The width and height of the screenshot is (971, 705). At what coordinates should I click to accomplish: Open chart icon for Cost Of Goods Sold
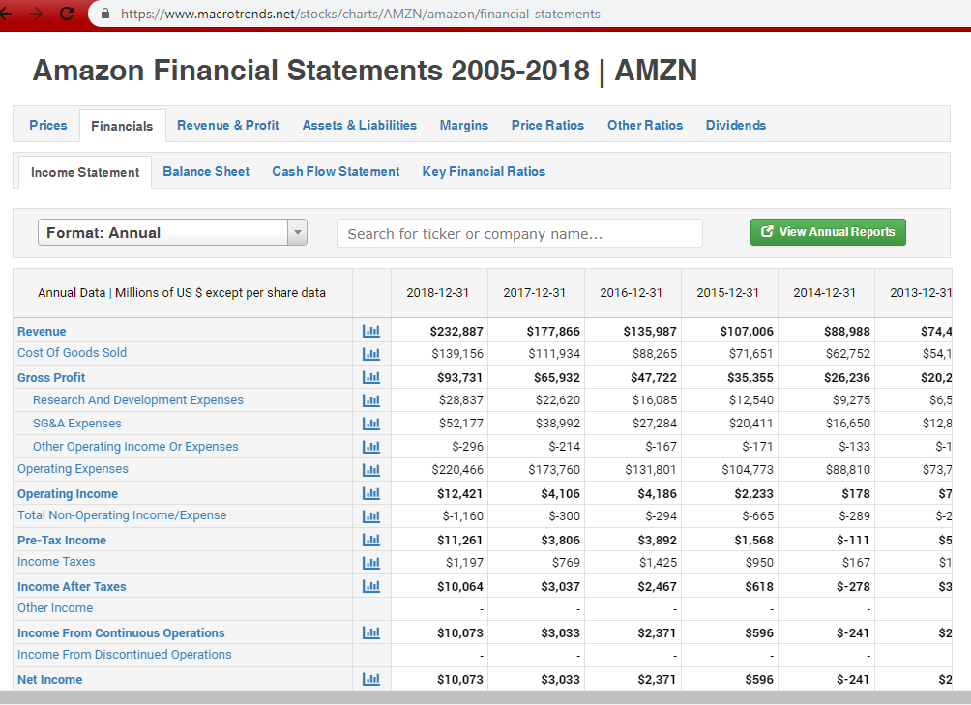(x=371, y=353)
